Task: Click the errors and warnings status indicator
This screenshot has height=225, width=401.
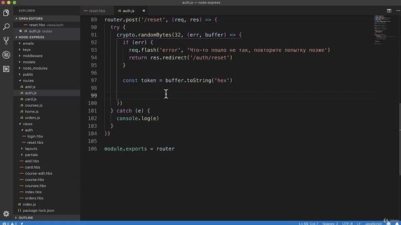Action: (10, 224)
